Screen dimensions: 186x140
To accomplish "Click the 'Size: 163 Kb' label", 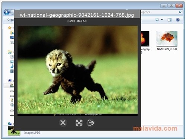I will point(77,21).
